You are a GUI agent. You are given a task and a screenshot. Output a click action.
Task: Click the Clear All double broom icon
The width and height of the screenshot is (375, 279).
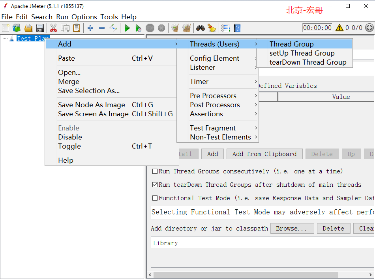pyautogui.click(x=187, y=28)
